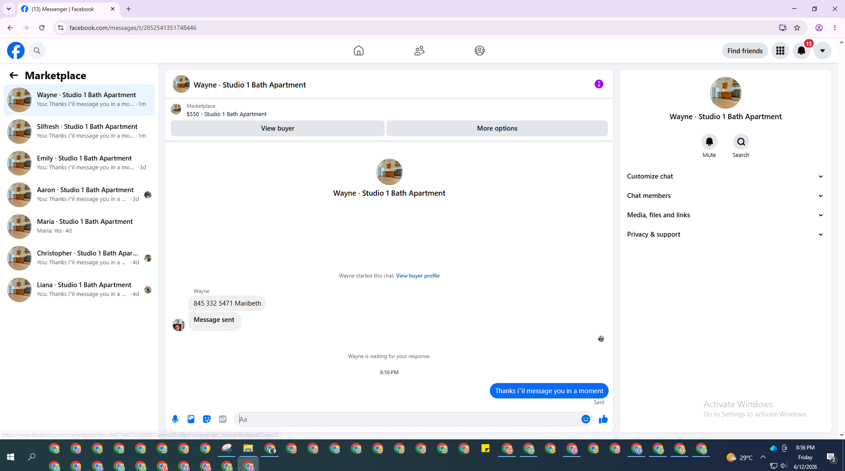Image resolution: width=845 pixels, height=471 pixels.
Task: Expand the Privacy & support section
Action: tap(725, 234)
